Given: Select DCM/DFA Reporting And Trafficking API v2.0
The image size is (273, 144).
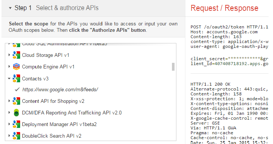Looking at the screenshot, I should point(72,113).
